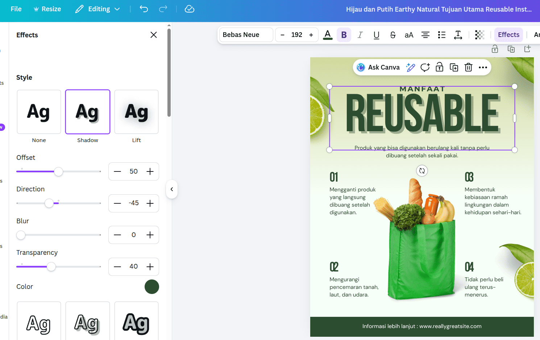
Task: Toggle bold formatting on the text
Action: pyautogui.click(x=344, y=35)
